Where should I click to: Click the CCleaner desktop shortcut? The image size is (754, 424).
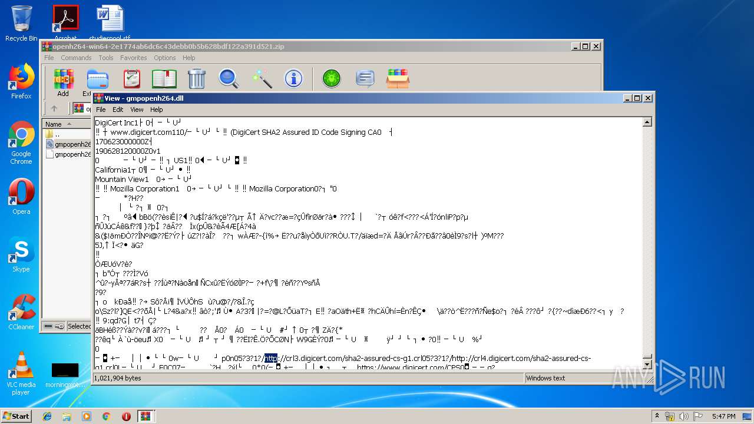pos(21,312)
